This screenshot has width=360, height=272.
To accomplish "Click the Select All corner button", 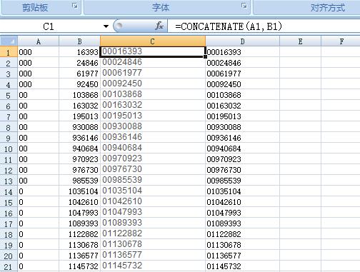I will pyautogui.click(x=9, y=41).
